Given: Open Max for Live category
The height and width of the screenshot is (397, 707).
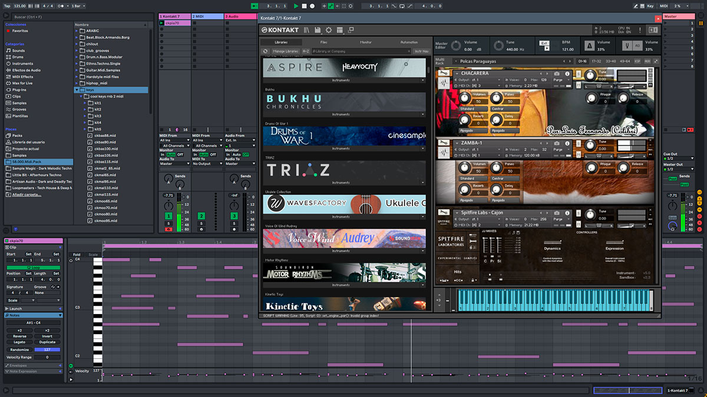Looking at the screenshot, I should point(22,83).
